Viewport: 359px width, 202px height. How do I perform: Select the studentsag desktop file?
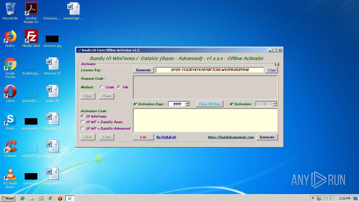pyautogui.click(x=31, y=68)
